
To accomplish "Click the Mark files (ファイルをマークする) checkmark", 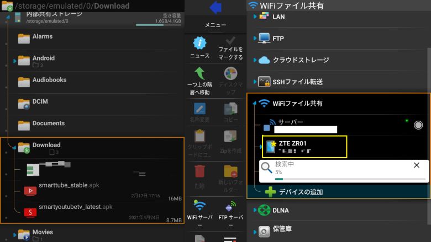I will point(230,41).
